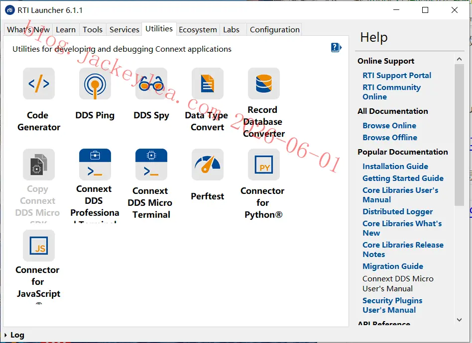Open Core Libraries Release Notes link
Image resolution: width=472 pixels, height=343 pixels.
[x=403, y=250]
